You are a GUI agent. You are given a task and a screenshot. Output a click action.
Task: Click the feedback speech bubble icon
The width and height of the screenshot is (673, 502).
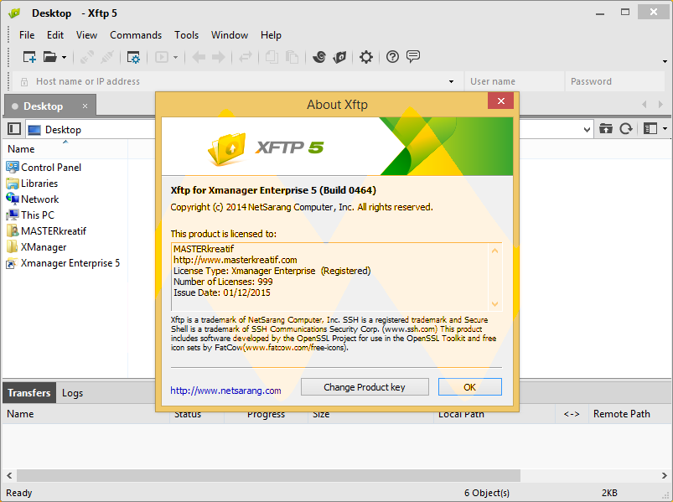[413, 57]
